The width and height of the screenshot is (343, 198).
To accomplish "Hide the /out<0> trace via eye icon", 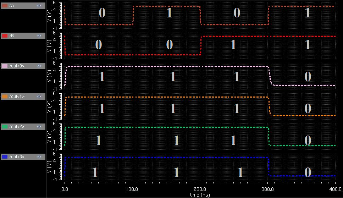I will coord(39,66).
